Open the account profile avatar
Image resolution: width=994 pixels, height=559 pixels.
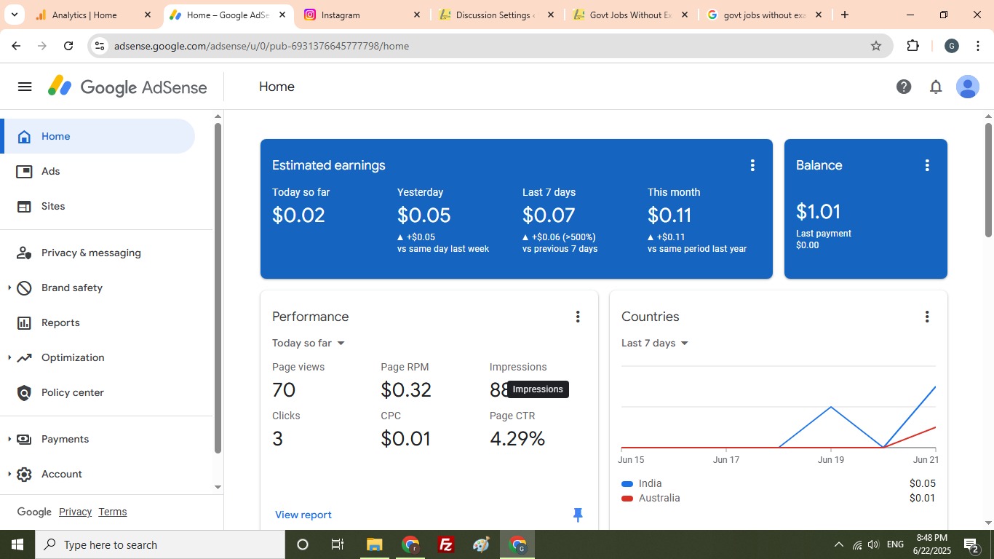tap(968, 87)
